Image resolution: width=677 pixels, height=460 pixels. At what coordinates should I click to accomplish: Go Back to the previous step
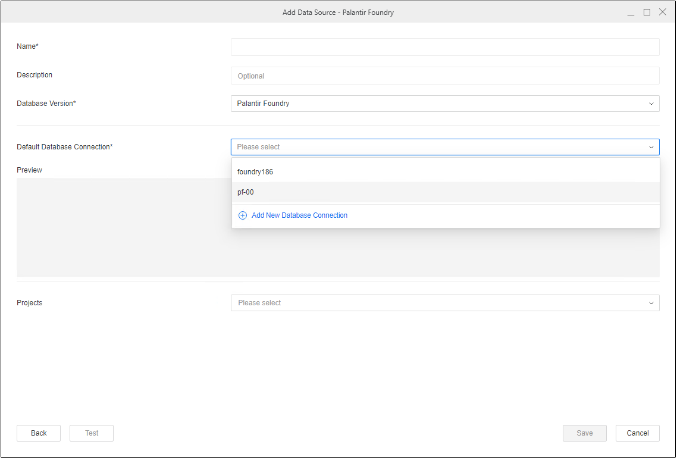[39, 433]
